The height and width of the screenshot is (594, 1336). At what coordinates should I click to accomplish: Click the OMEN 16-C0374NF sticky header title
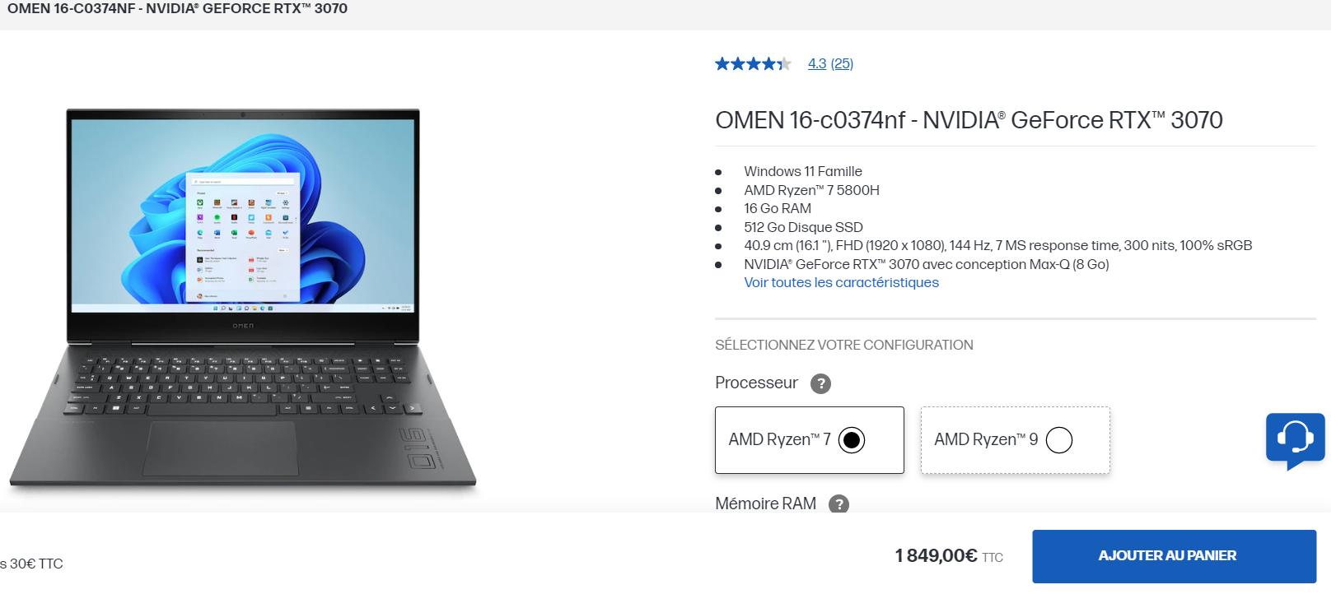[x=177, y=9]
